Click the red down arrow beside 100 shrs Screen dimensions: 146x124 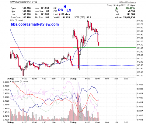point(60,14)
